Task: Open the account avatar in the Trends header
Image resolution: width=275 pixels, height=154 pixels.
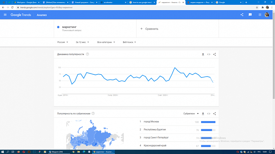Action: (267, 15)
